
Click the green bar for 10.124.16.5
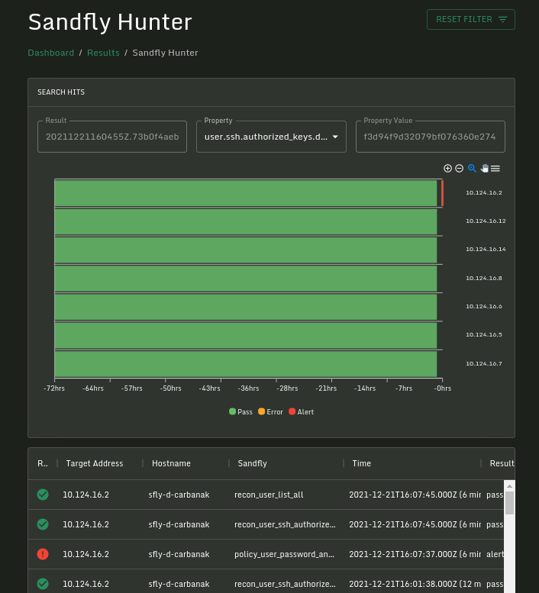coord(246,336)
